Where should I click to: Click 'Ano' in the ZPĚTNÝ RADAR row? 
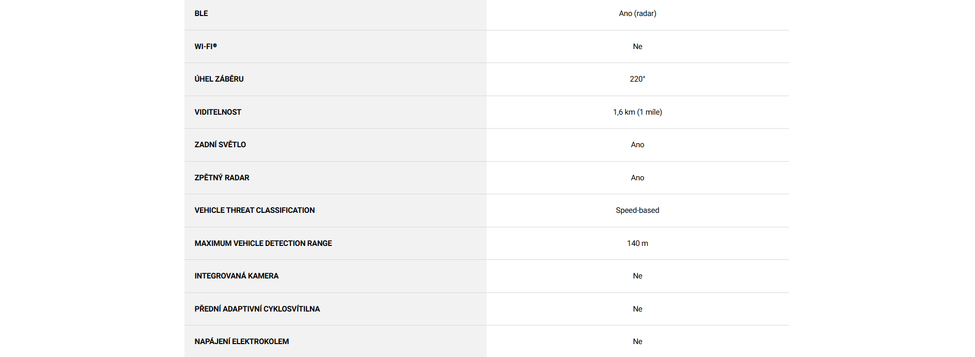pyautogui.click(x=637, y=178)
